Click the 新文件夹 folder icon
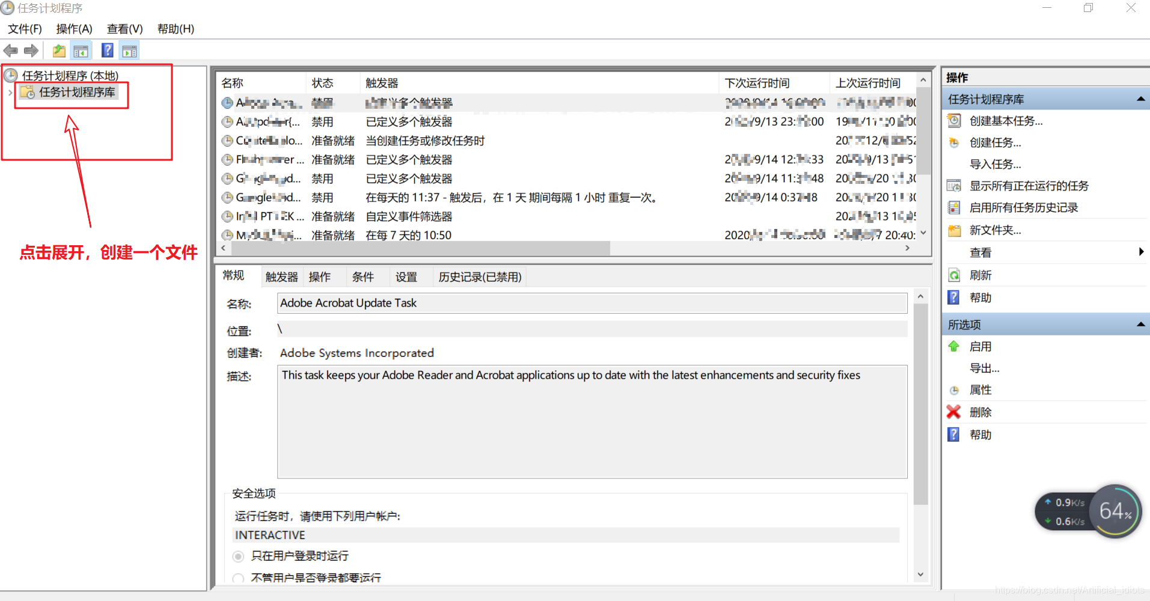 click(x=954, y=230)
